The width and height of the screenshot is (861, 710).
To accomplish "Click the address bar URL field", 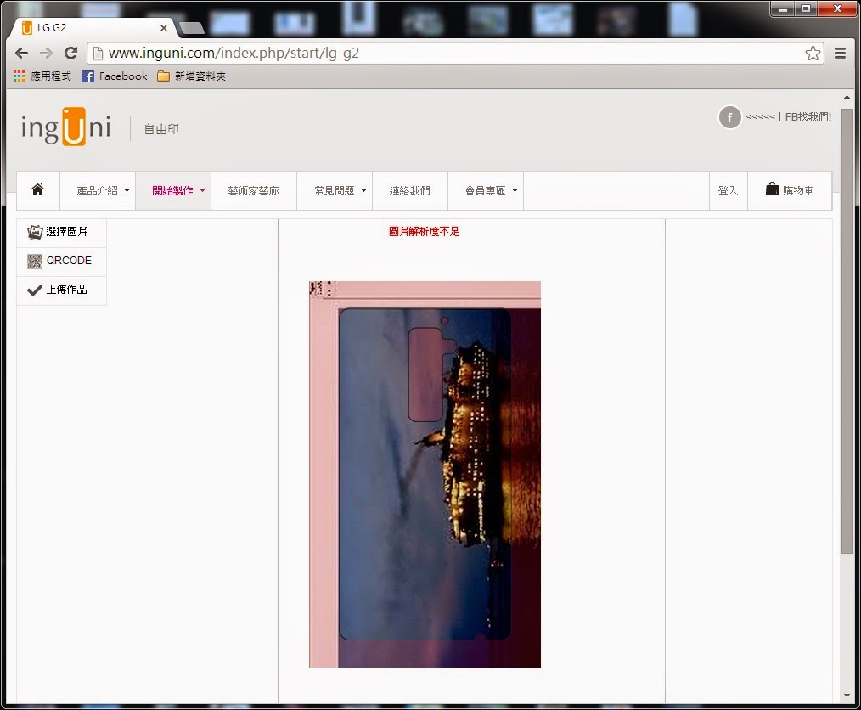I will point(454,54).
